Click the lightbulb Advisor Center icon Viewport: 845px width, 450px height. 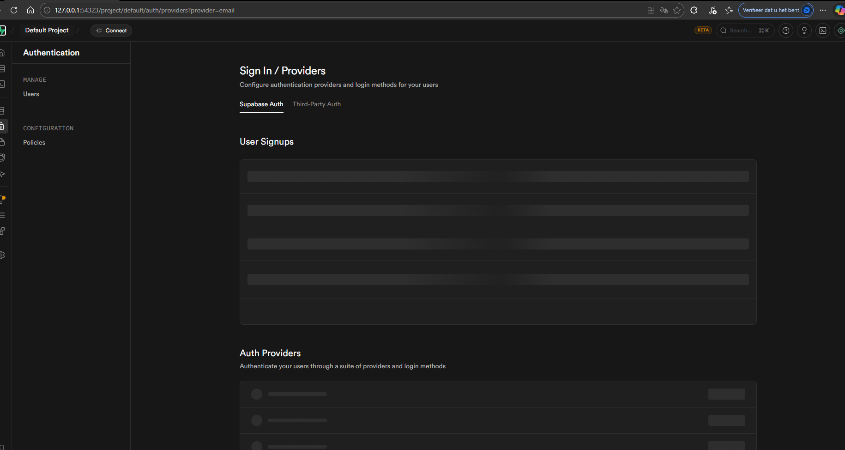pos(804,30)
